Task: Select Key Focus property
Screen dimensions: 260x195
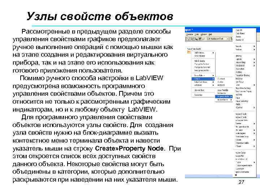Action: pos(239,82)
